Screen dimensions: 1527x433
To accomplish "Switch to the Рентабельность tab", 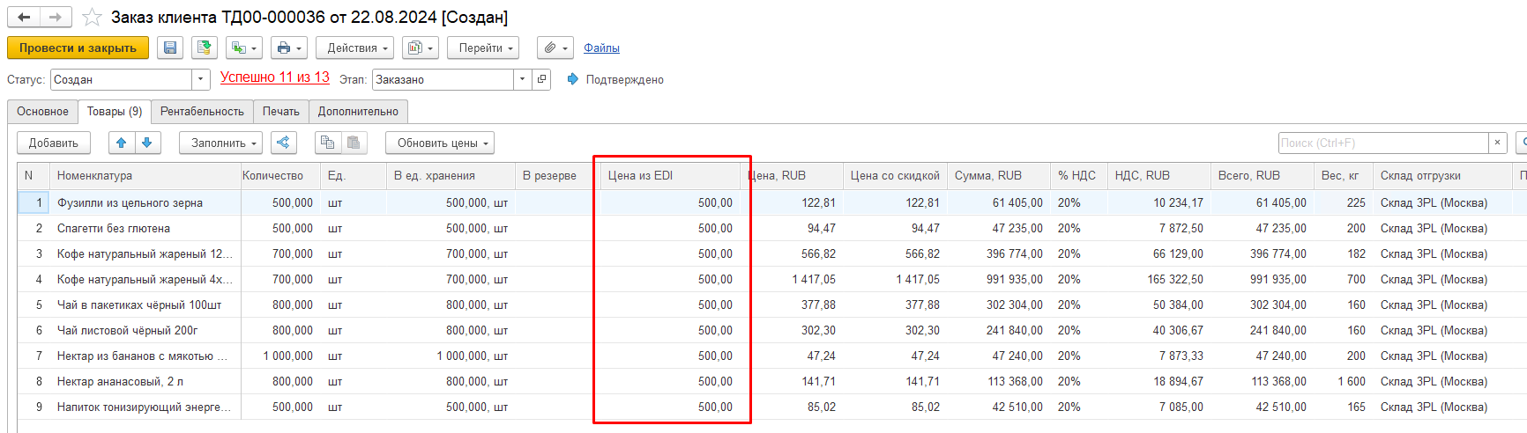I will (202, 112).
